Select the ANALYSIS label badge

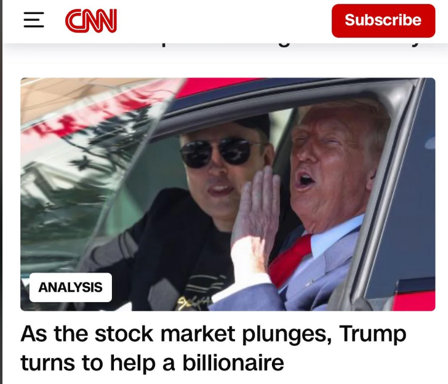coord(71,287)
